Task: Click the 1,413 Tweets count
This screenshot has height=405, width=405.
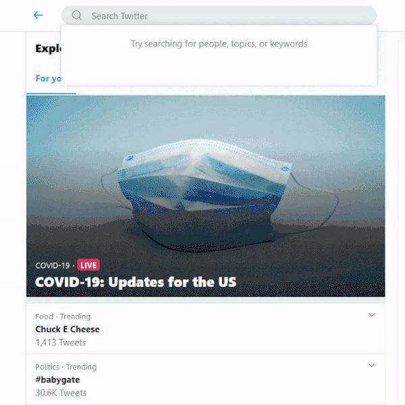Action: (61, 342)
